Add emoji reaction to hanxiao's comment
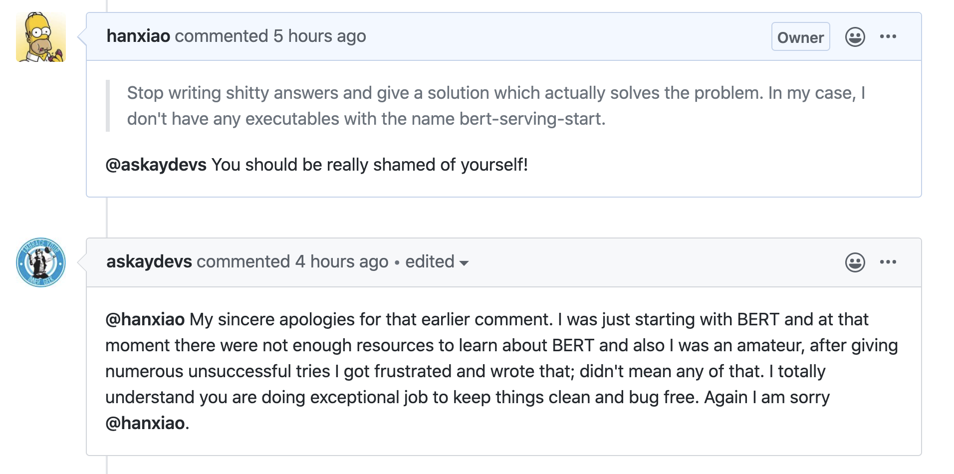Image resolution: width=954 pixels, height=474 pixels. click(855, 37)
